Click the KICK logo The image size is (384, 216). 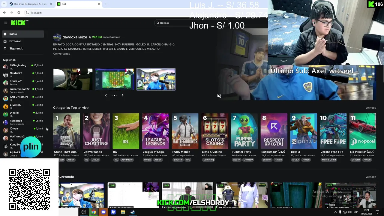19,23
